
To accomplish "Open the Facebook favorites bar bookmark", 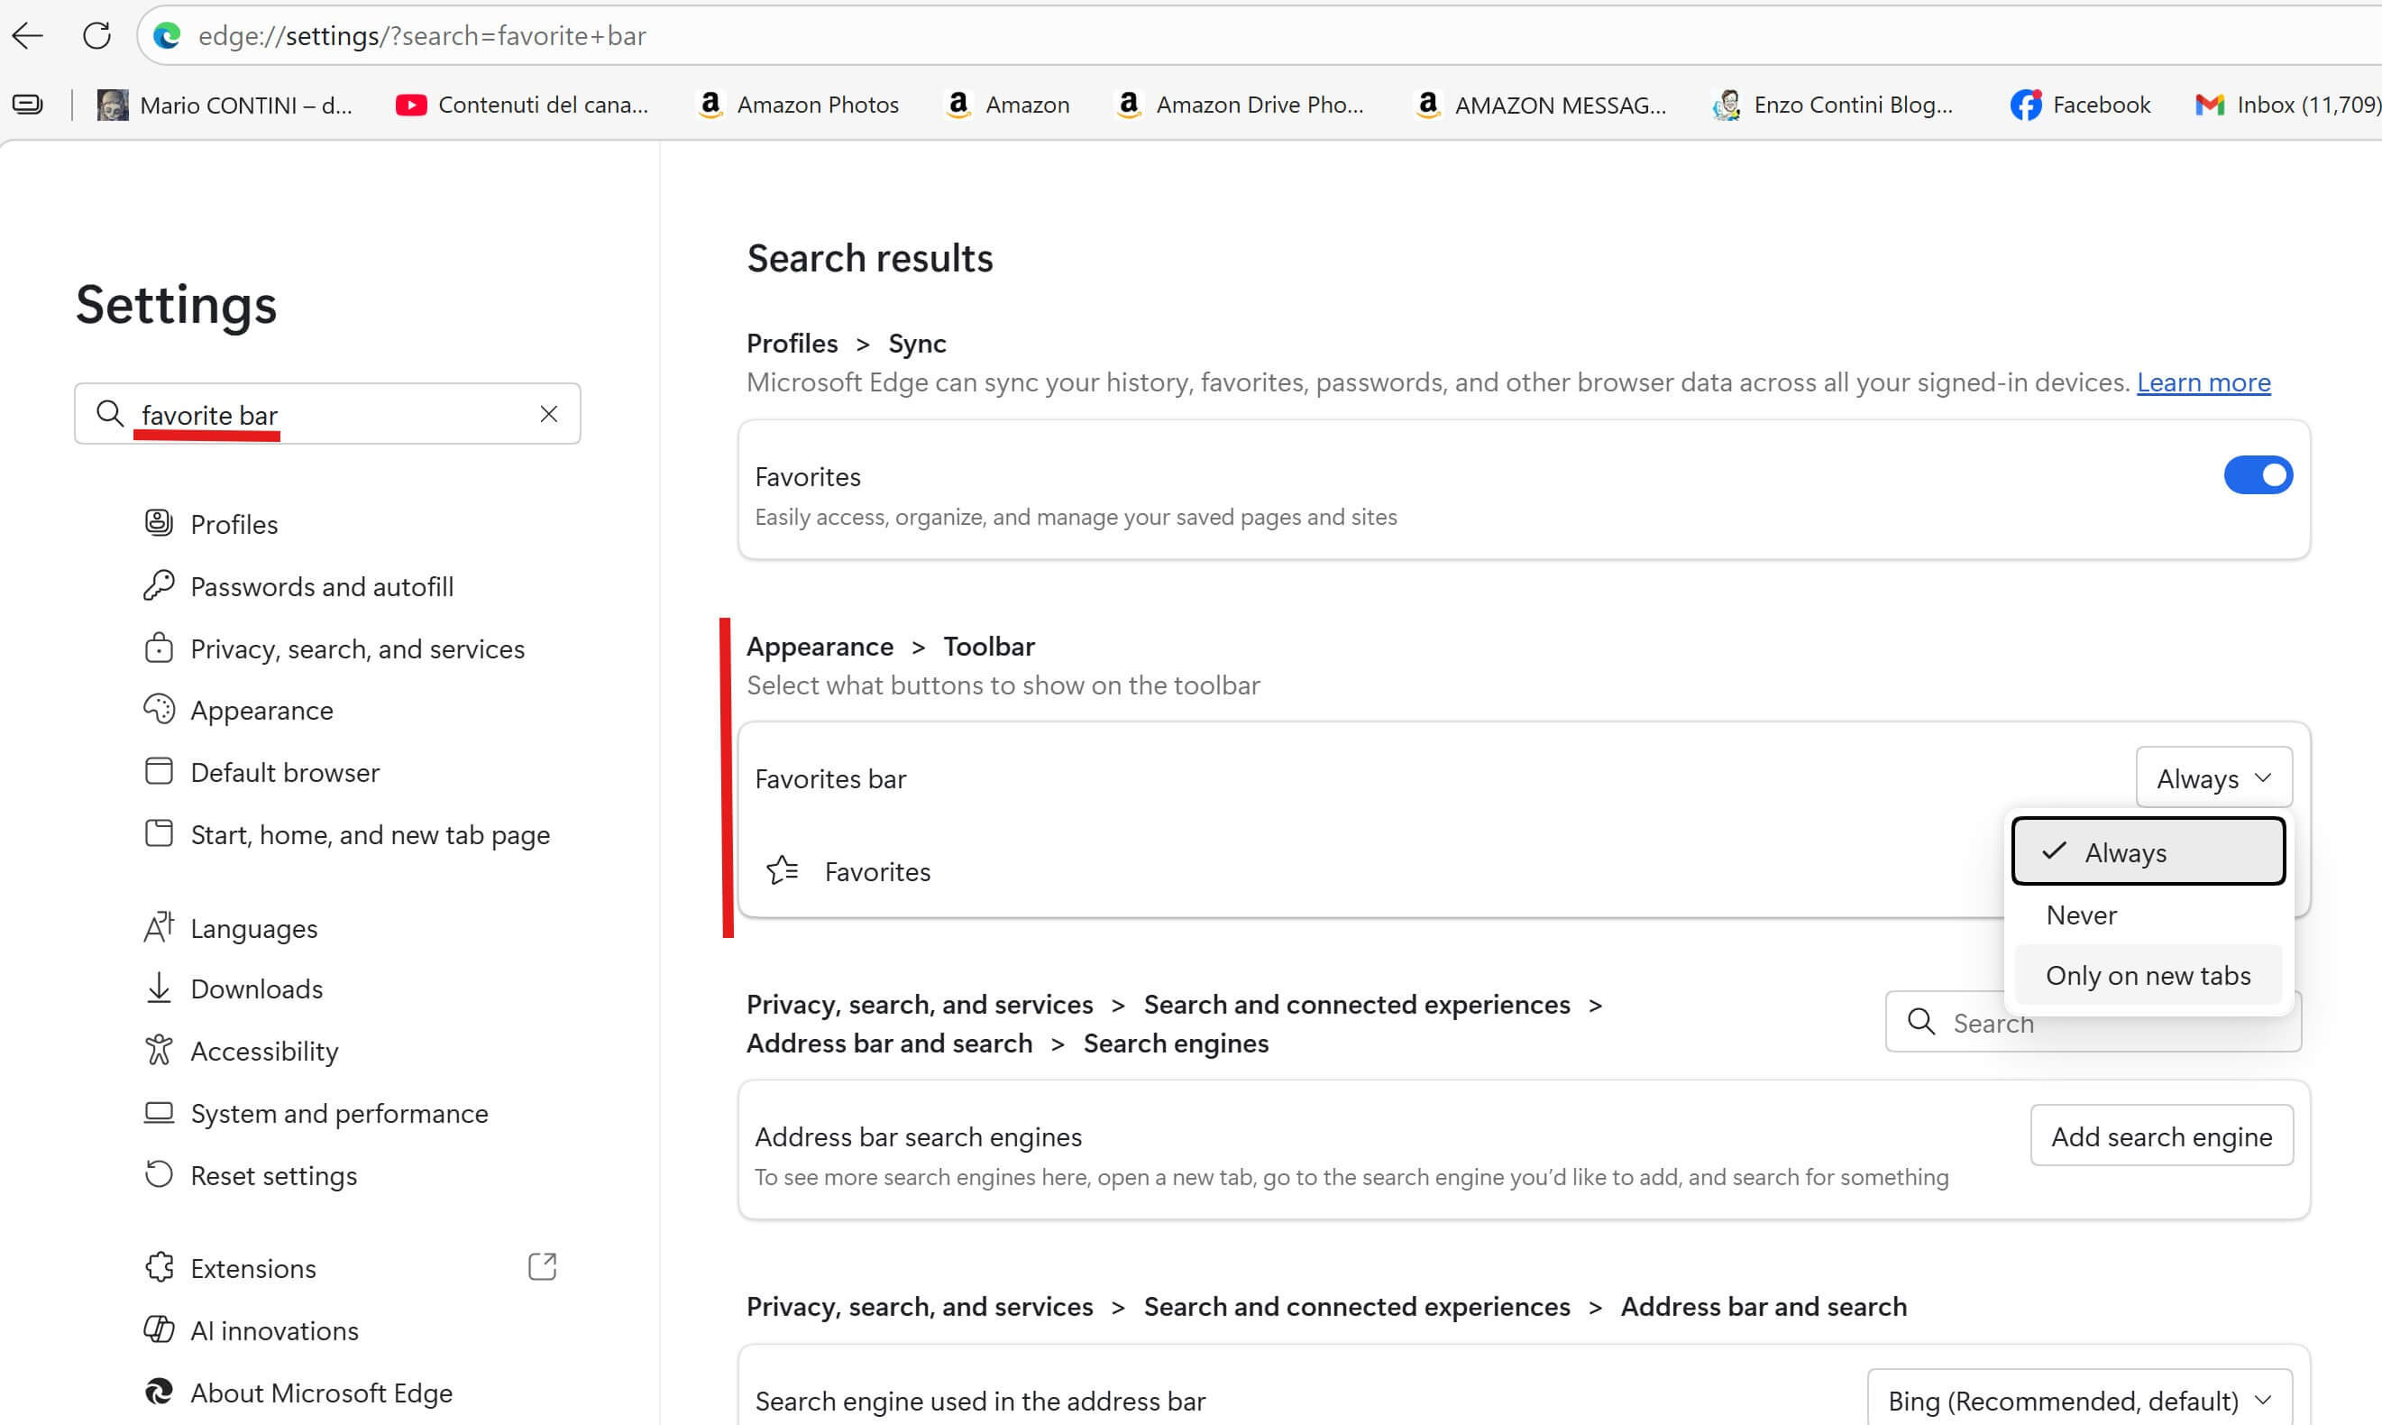I will [2079, 105].
